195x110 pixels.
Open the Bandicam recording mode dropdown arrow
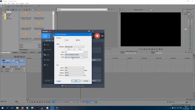pyautogui.click(x=49, y=36)
